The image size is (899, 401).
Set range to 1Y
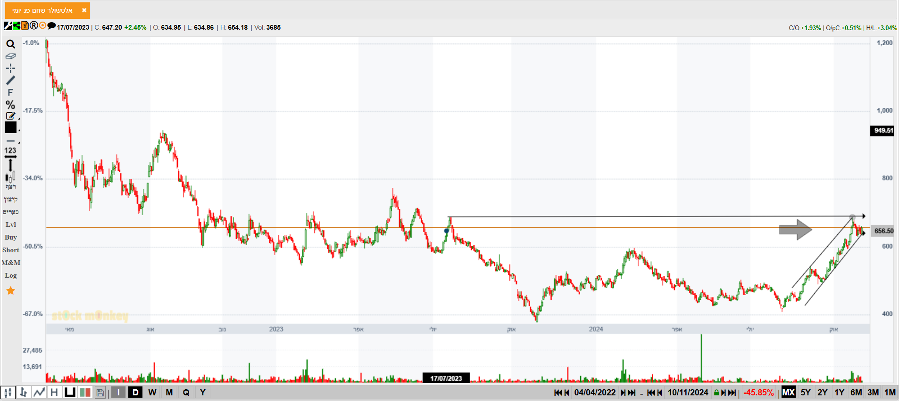[x=840, y=392]
